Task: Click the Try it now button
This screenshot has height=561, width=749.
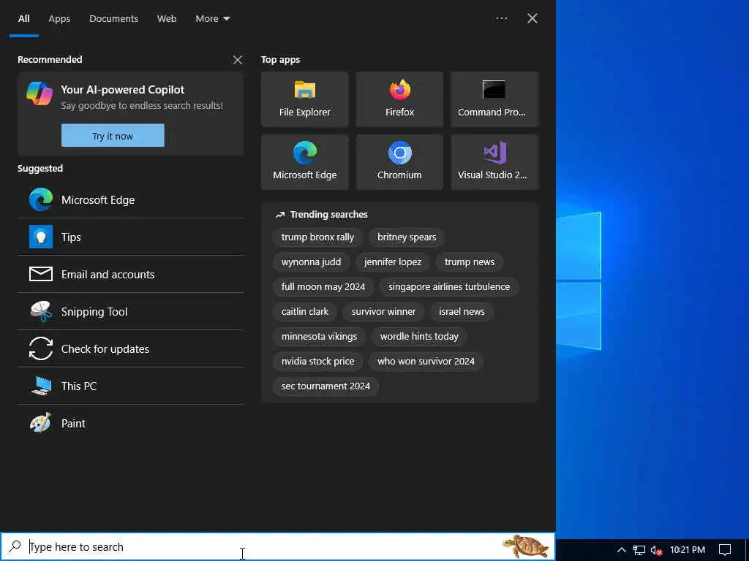Action: [113, 135]
